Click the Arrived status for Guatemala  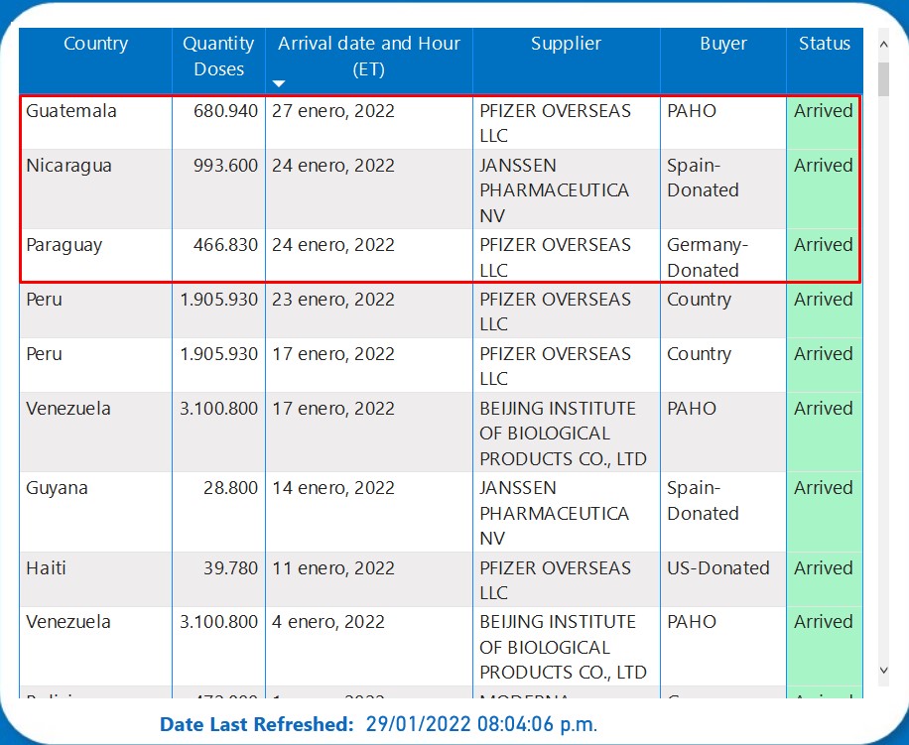823,111
